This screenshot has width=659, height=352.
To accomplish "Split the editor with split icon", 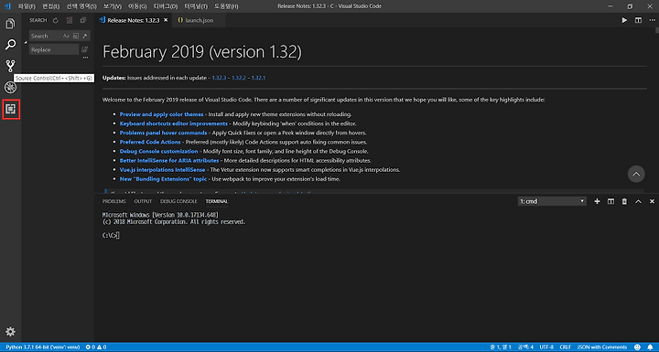I will tap(639, 20).
